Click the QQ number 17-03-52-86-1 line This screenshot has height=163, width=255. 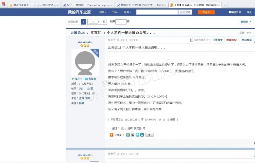[138, 97]
